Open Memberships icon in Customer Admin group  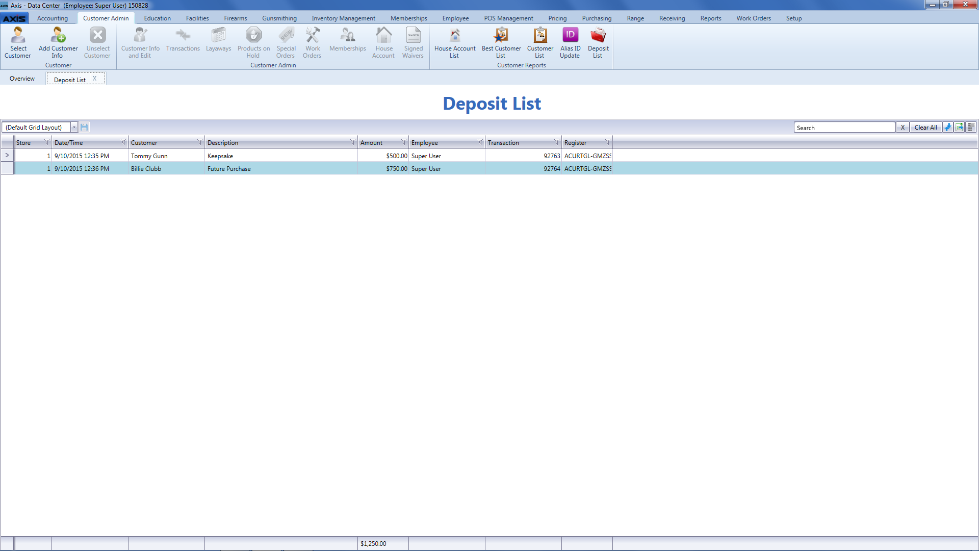click(x=348, y=40)
